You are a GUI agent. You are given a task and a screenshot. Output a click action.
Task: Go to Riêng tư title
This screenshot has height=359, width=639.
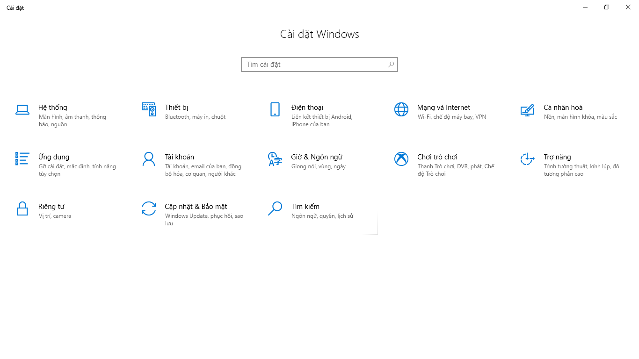tap(51, 207)
